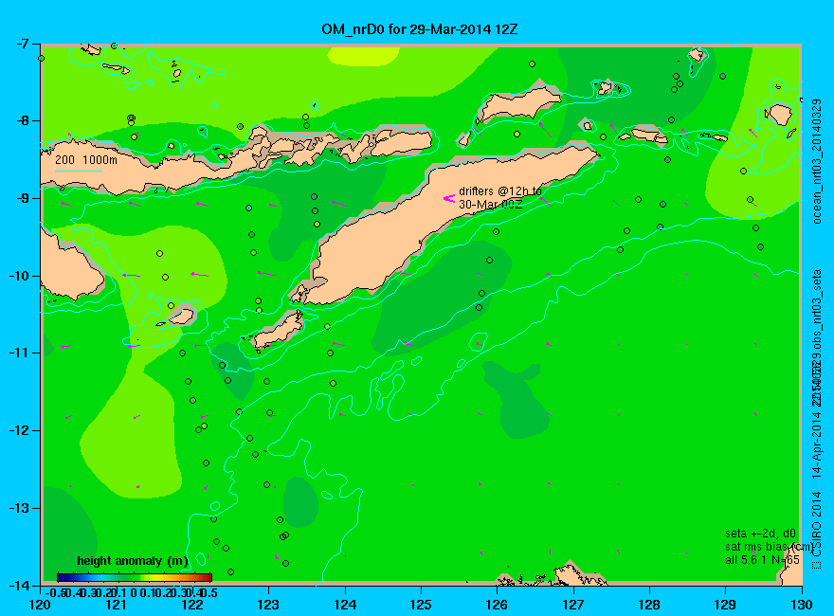Click the longitude tick label 127
This screenshot has width=834, height=616.
coord(573,605)
